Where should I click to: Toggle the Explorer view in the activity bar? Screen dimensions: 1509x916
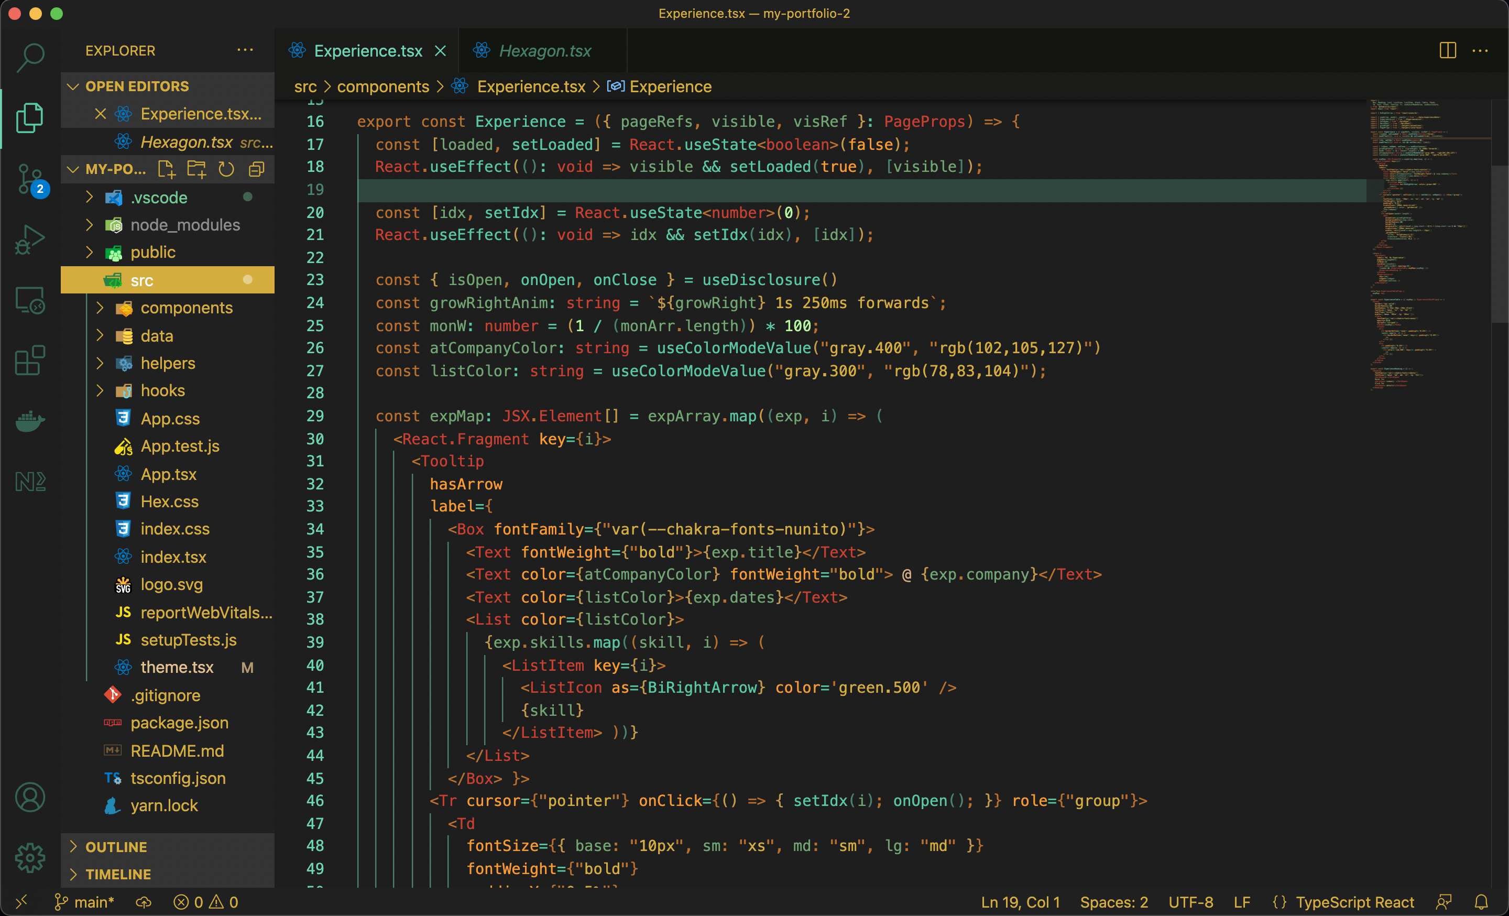pyautogui.click(x=29, y=117)
